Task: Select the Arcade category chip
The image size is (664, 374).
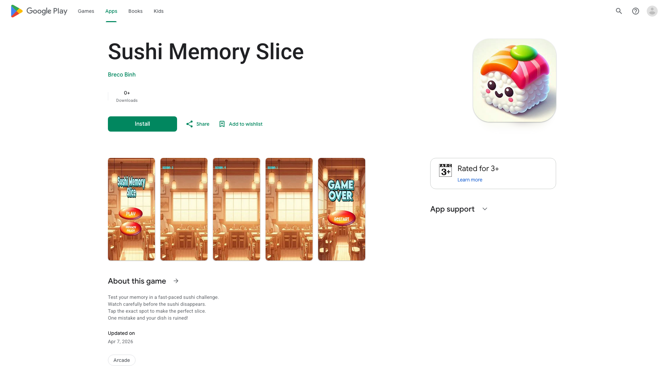Action: coord(122,360)
